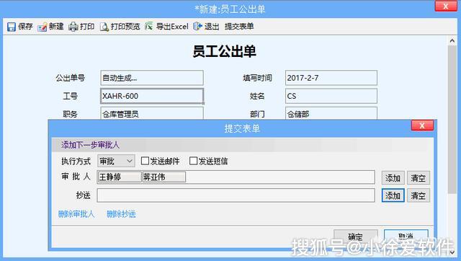Open Print Preview (打印预览) icon
This screenshot has width=461, height=261.
(x=104, y=27)
